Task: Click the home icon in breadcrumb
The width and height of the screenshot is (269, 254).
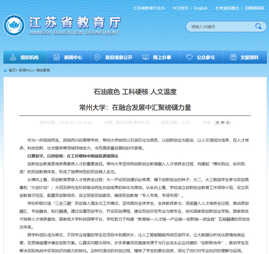Action: point(5,71)
